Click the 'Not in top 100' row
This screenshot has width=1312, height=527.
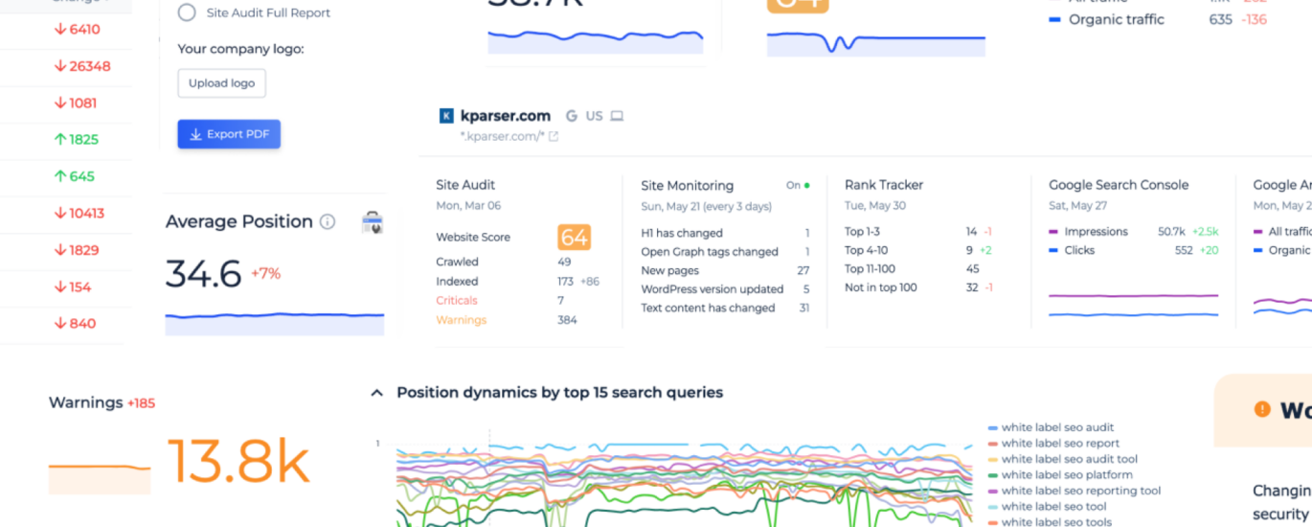[918, 287]
